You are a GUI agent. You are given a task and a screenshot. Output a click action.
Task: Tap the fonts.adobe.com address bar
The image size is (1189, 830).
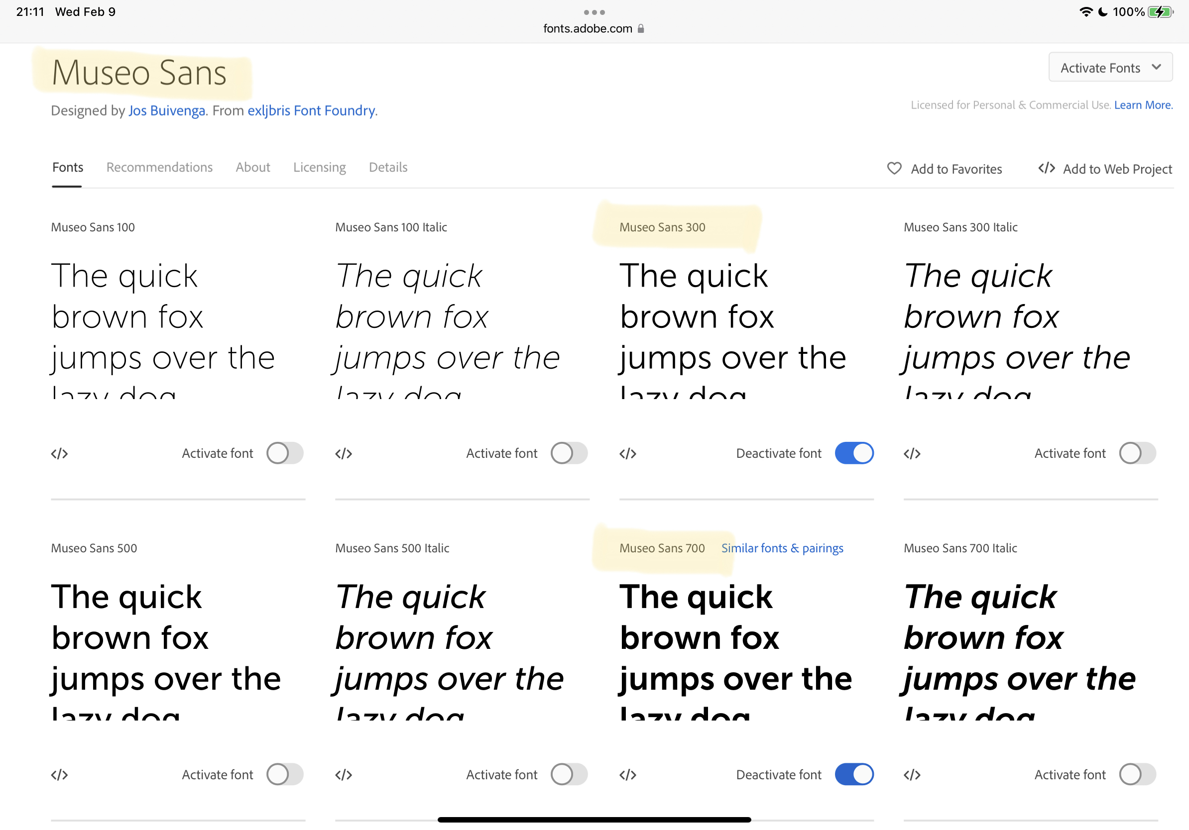click(x=587, y=28)
